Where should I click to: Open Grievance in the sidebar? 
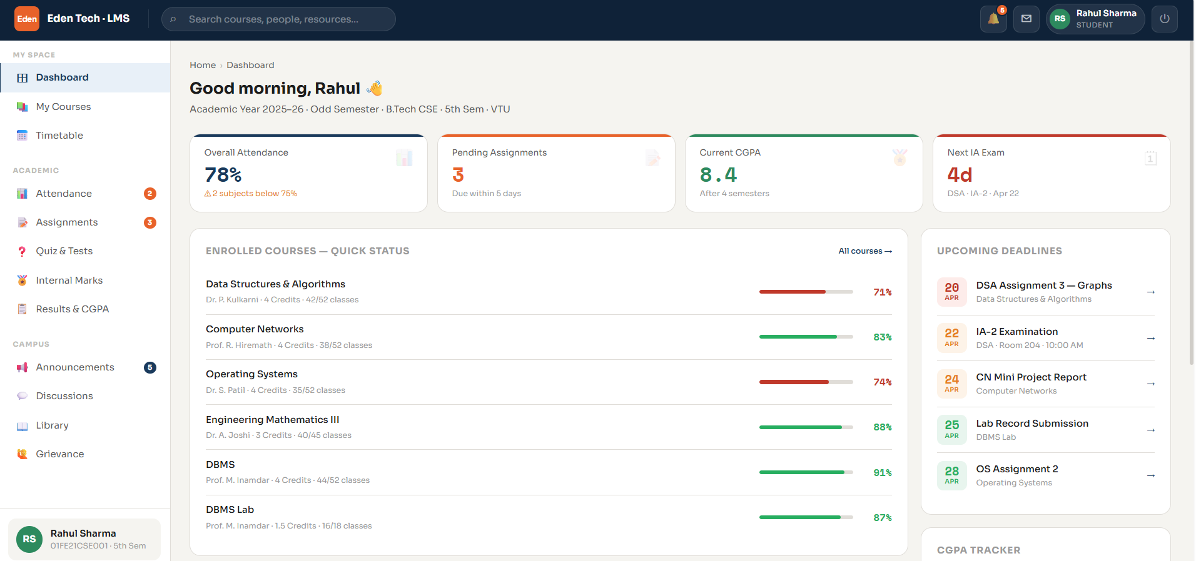pos(85,454)
